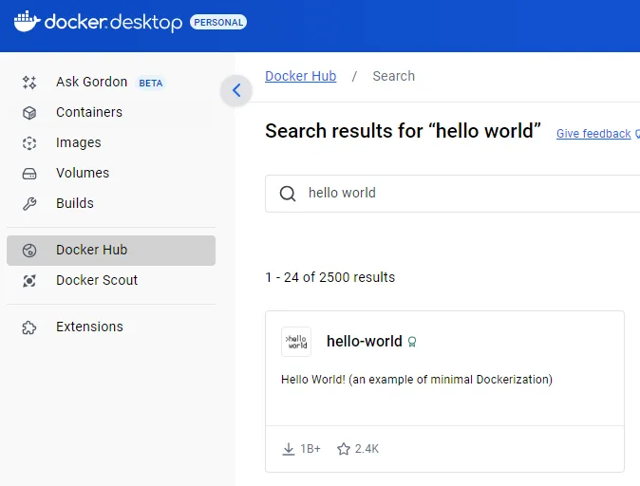Click the BETA badge next to Ask Gordon
Viewport: 640px width, 486px height.
pyautogui.click(x=151, y=83)
